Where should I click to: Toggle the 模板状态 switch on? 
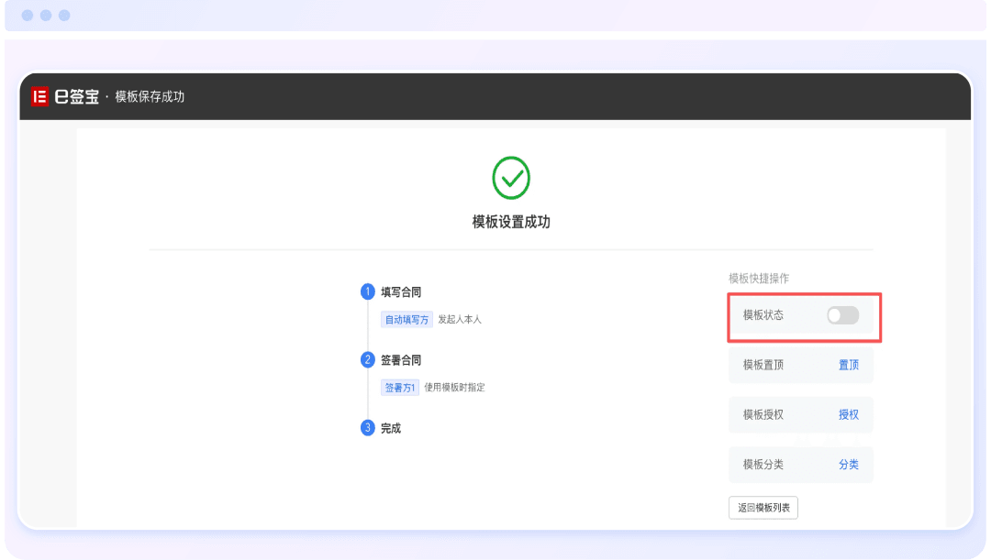tap(842, 315)
